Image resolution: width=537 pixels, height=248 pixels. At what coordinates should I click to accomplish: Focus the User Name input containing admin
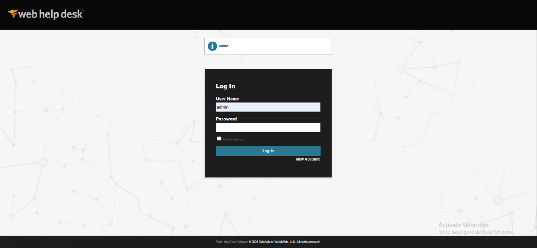coord(268,107)
